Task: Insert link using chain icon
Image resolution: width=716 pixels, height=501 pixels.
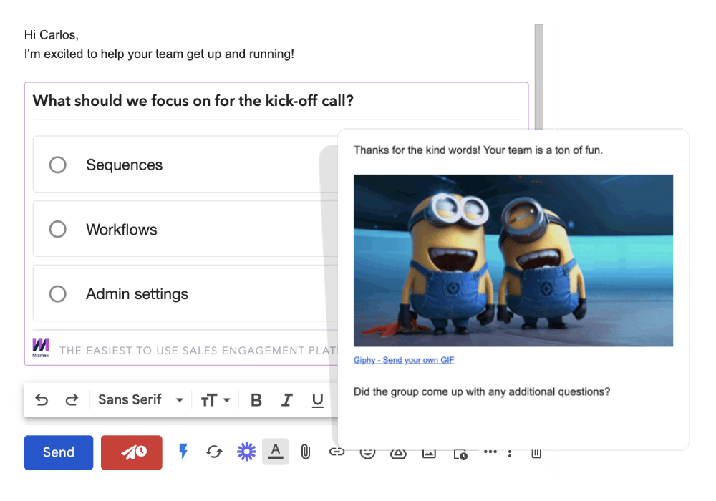Action: pos(337,452)
